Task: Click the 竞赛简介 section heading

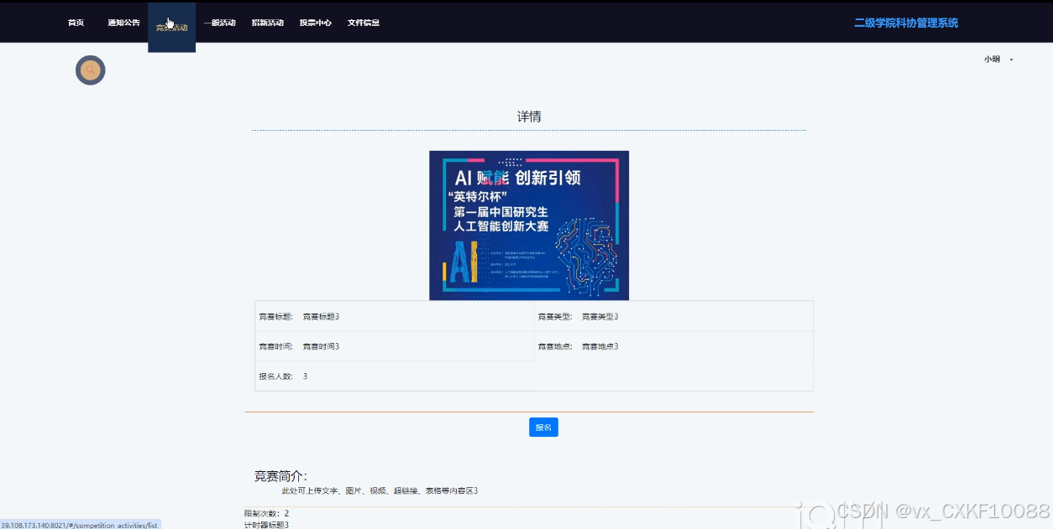Action: [x=280, y=476]
